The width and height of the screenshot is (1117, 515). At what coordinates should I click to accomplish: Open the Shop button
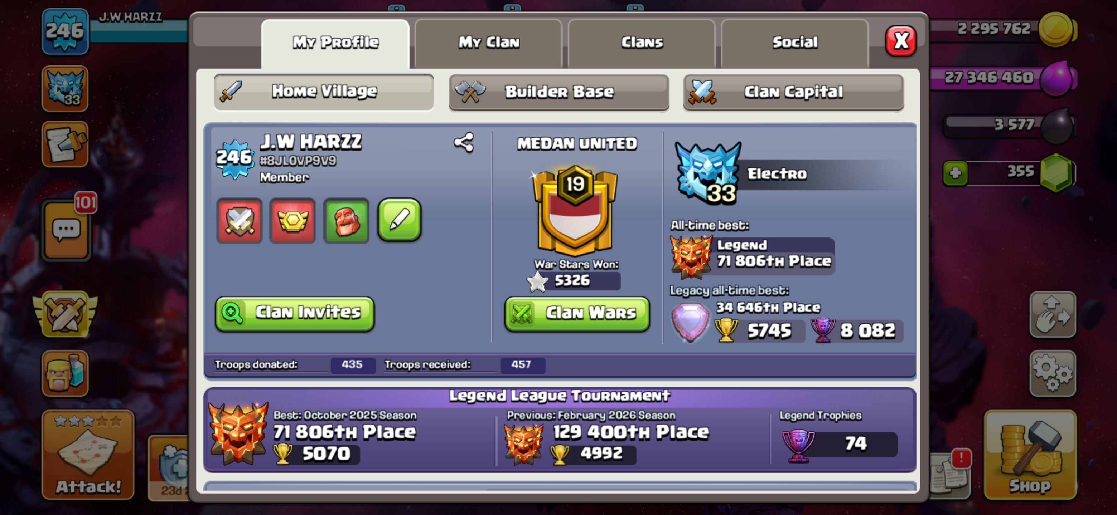[x=1030, y=455]
